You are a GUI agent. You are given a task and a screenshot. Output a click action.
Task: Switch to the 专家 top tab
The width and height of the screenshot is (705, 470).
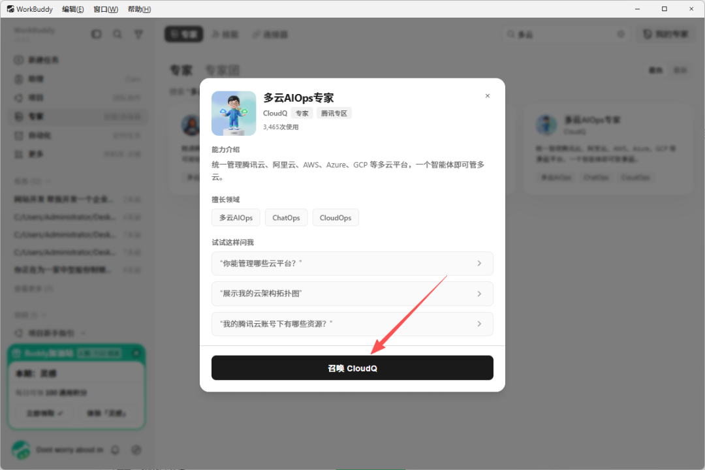(x=183, y=34)
